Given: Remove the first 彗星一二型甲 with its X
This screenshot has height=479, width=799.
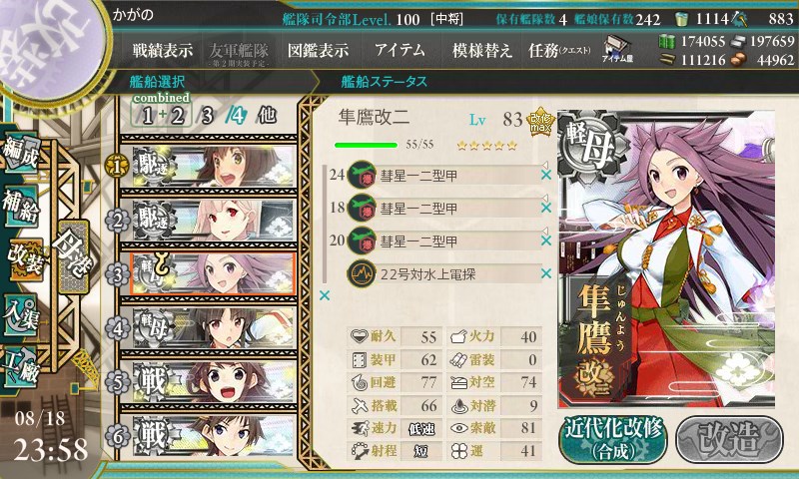Looking at the screenshot, I should coord(546,175).
